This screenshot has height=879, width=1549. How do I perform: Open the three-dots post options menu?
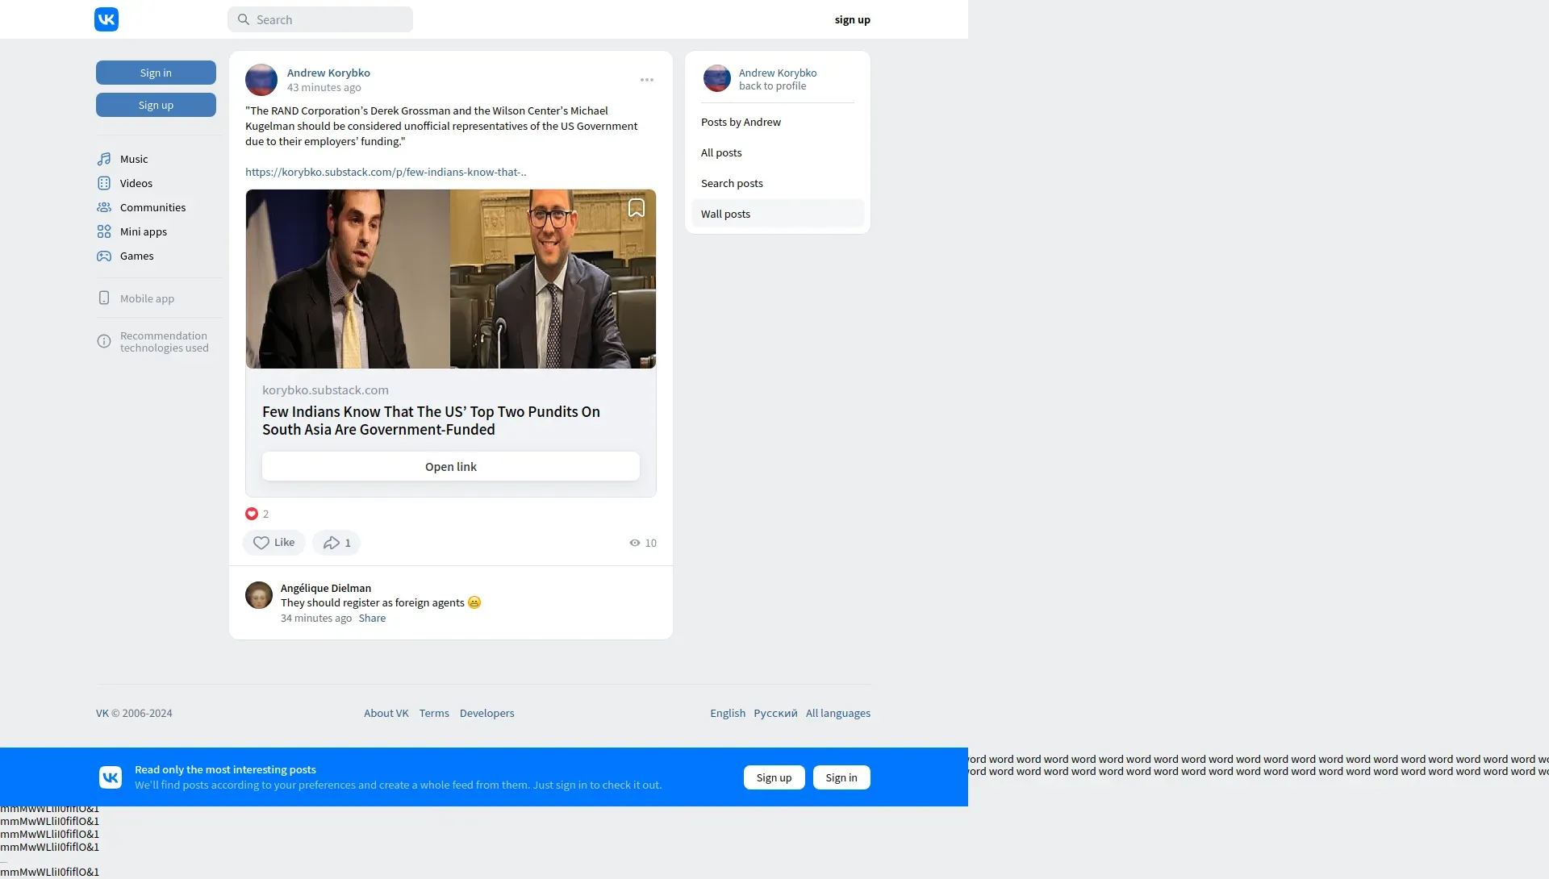[x=647, y=80]
